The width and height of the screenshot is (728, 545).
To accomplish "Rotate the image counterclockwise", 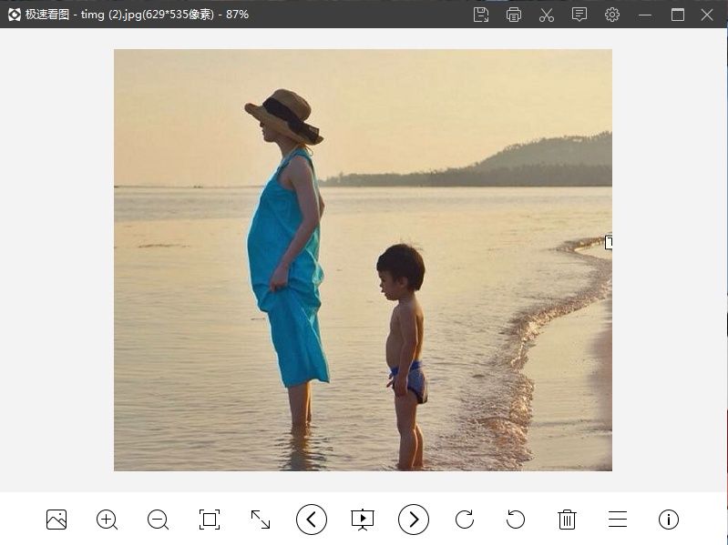I will click(516, 520).
